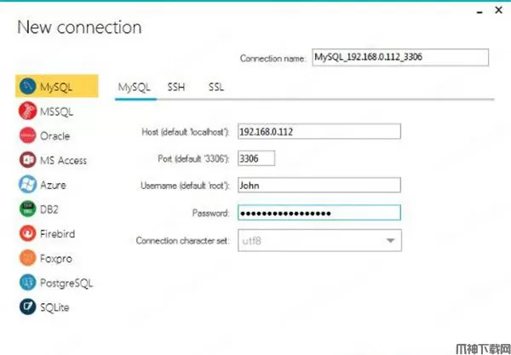Switch to the SSH tab
The image size is (511, 355).
click(176, 88)
